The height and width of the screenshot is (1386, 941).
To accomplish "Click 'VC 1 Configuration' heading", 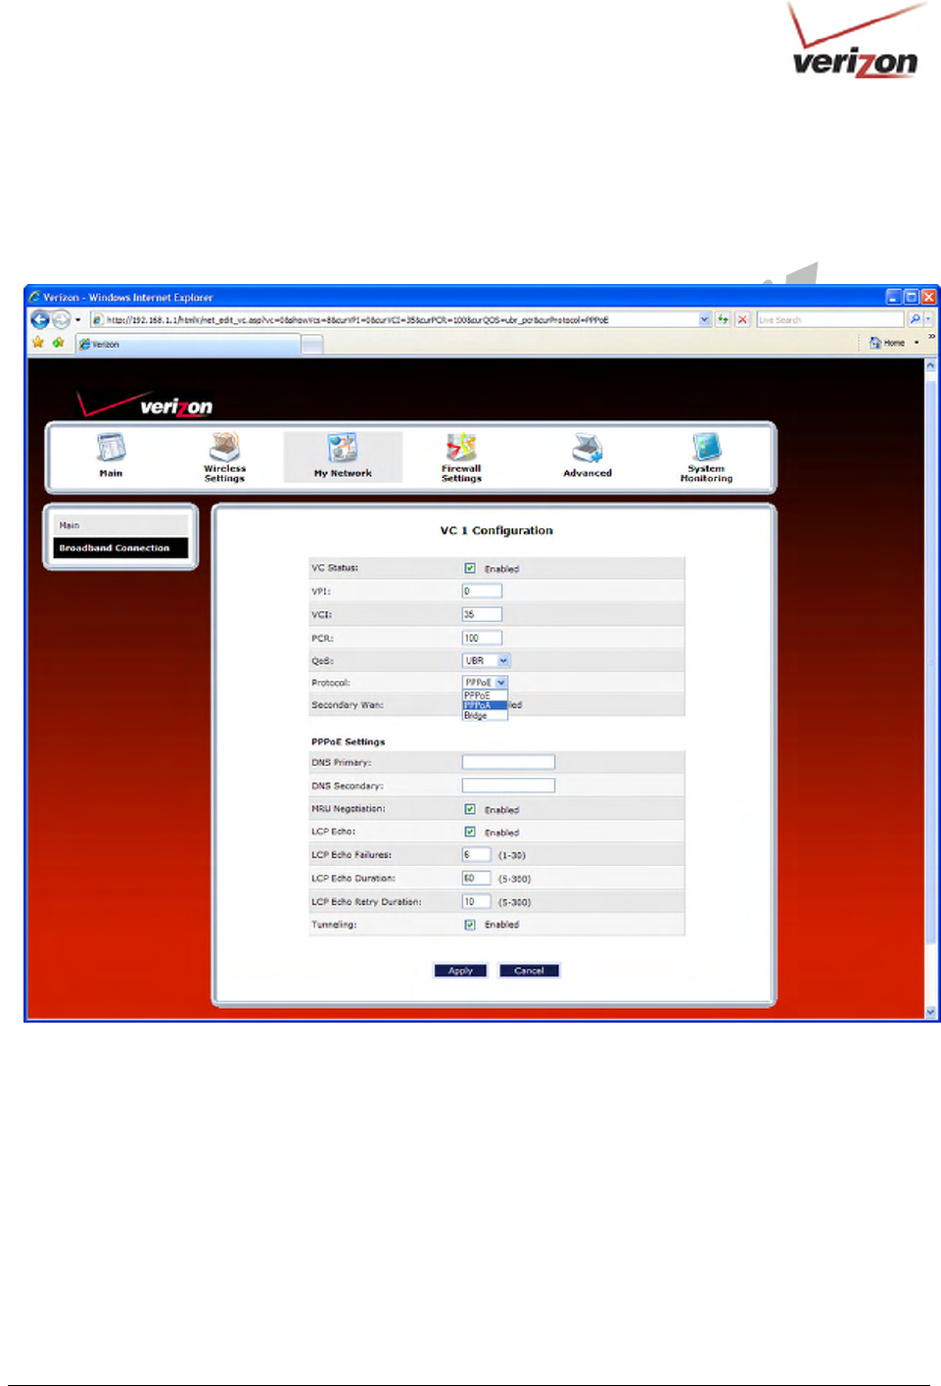I will click(x=496, y=531).
